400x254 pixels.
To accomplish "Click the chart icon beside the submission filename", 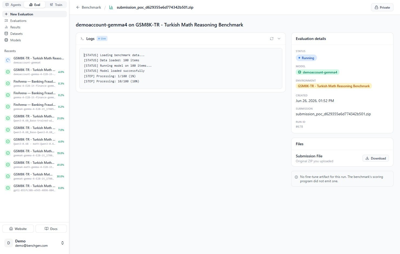I will [111, 7].
